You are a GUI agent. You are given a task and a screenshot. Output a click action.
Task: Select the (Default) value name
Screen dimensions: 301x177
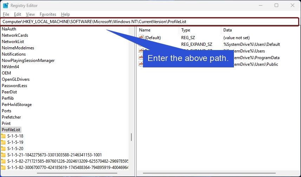point(153,38)
